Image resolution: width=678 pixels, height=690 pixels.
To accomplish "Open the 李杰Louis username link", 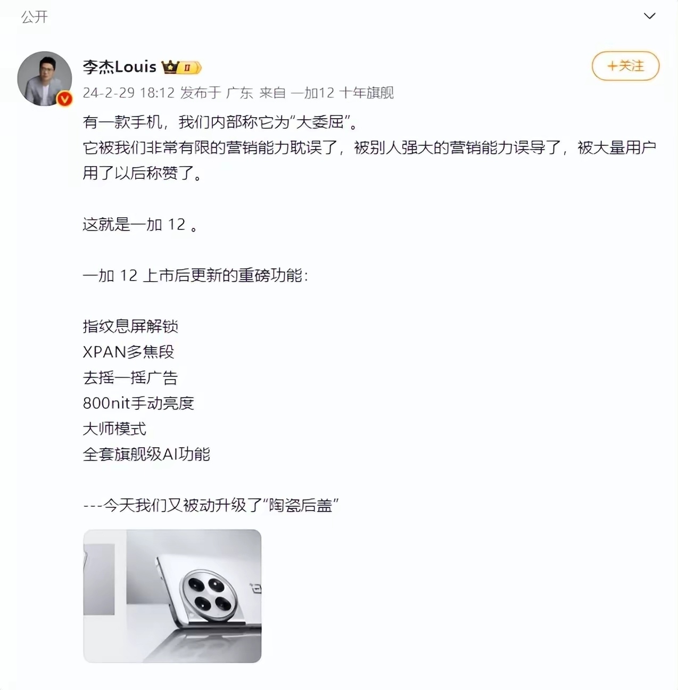I will (120, 67).
